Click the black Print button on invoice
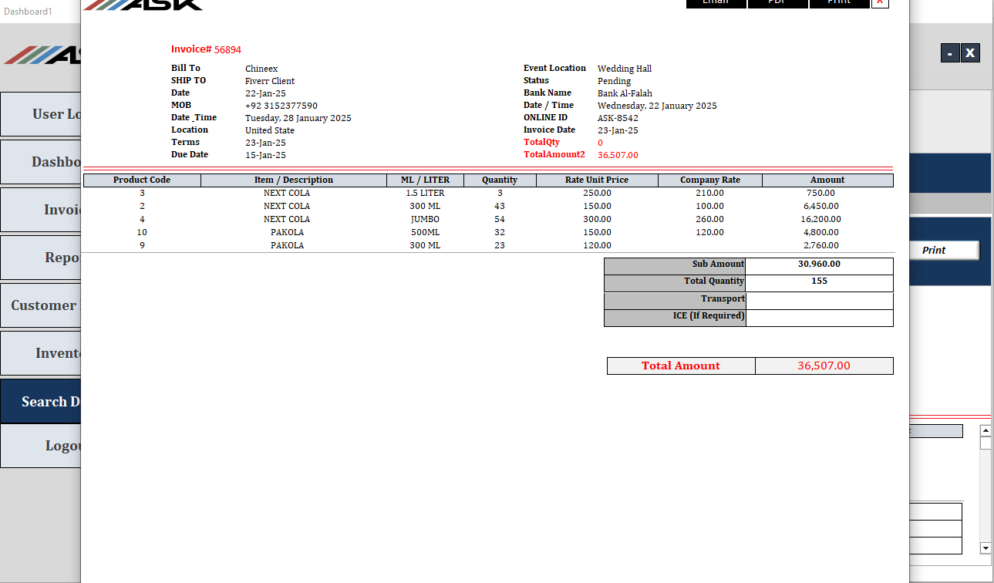This screenshot has height=583, width=994. (x=839, y=3)
